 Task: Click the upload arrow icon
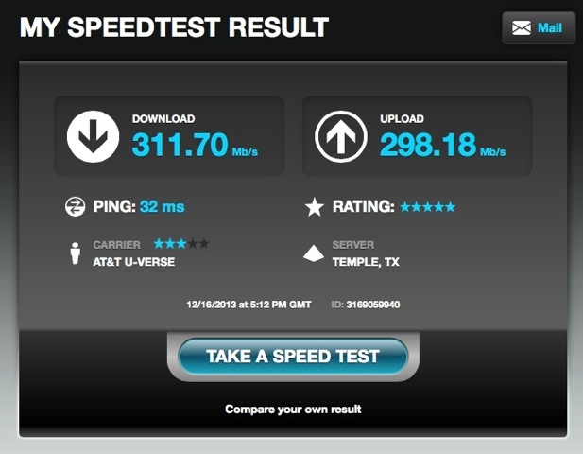[341, 136]
